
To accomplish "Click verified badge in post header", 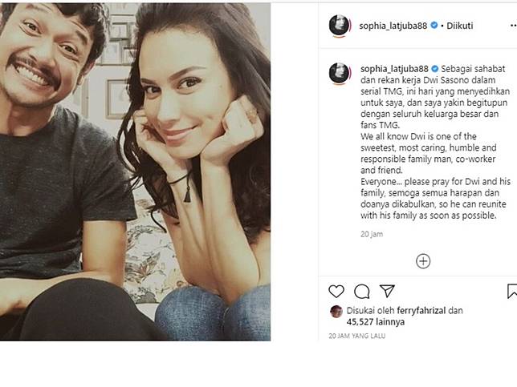I will point(434,26).
